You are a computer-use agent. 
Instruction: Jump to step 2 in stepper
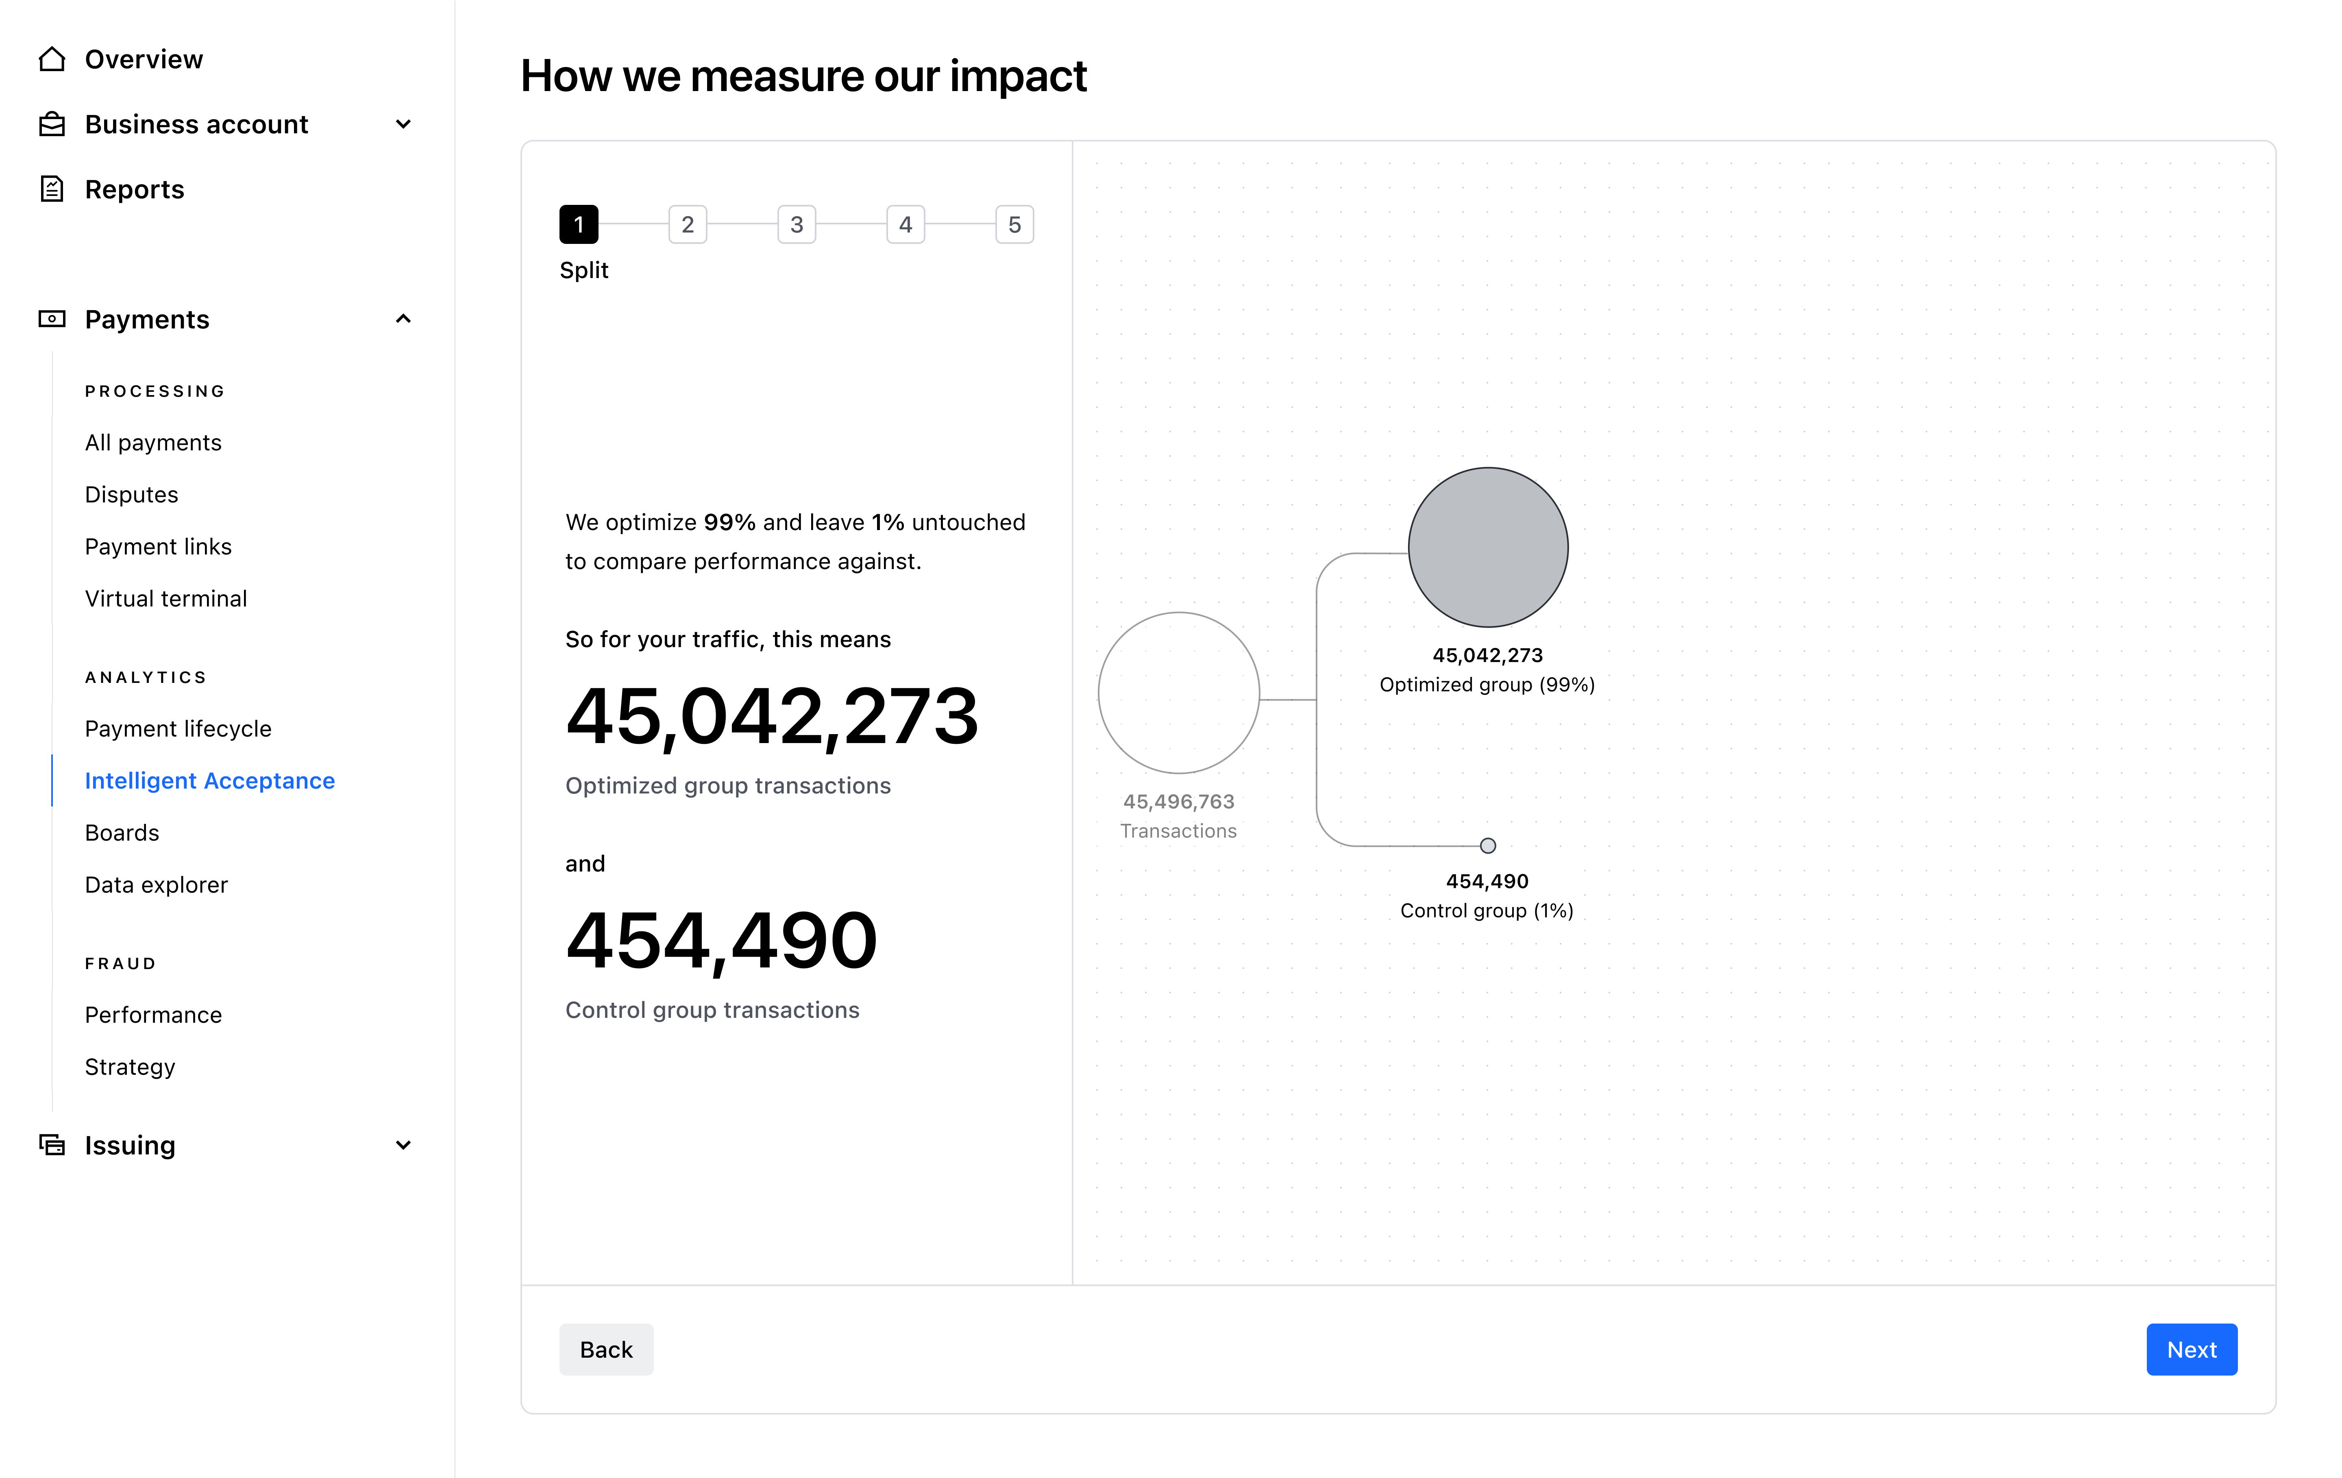pyautogui.click(x=688, y=225)
